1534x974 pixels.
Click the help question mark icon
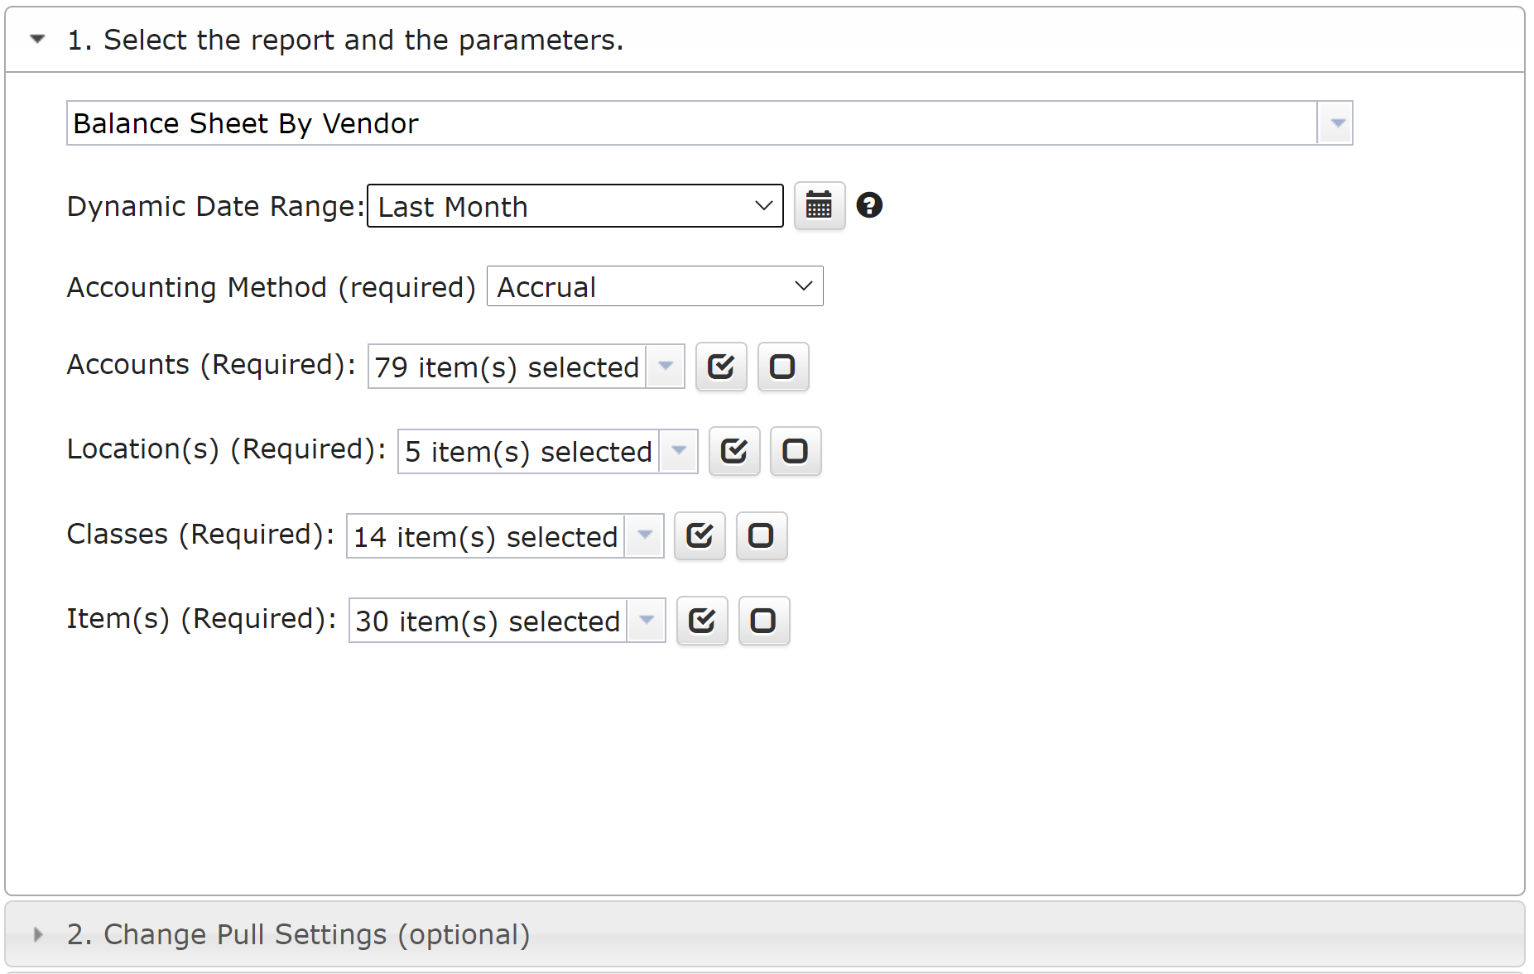869,205
